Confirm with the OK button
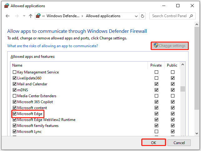Screen dimensions: 201x151 153,143
